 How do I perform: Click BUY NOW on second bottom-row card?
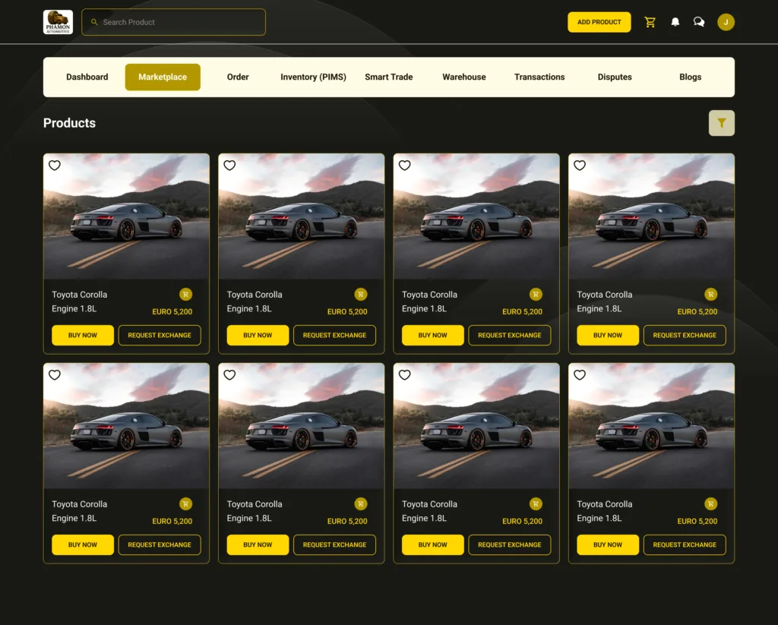258,545
